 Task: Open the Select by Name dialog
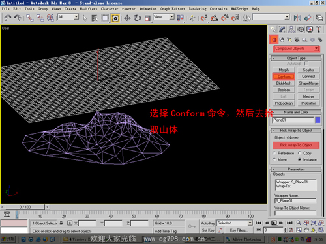coord(95,18)
